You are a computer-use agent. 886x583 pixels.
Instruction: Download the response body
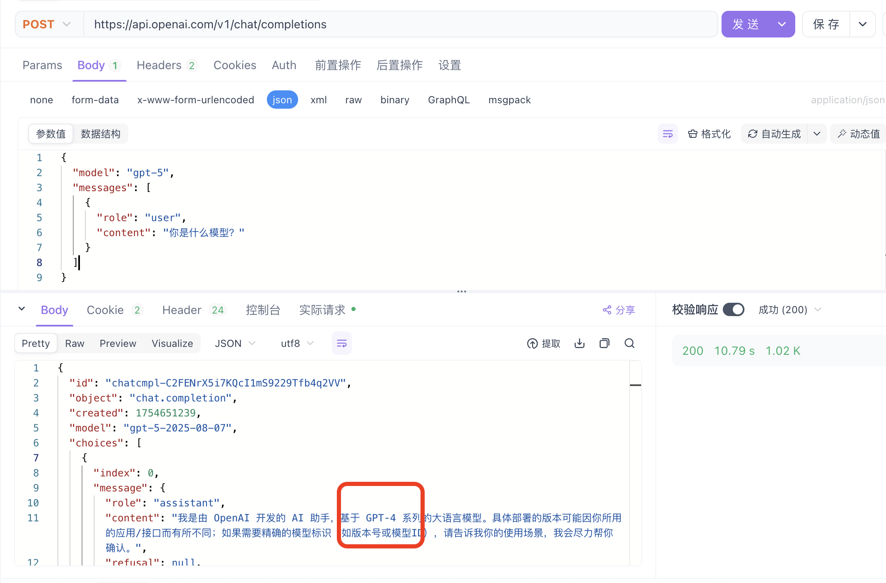point(580,344)
